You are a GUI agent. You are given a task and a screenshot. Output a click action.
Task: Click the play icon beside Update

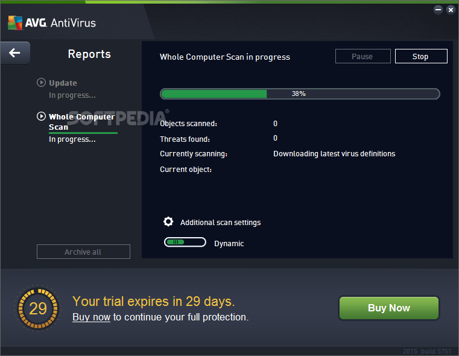tap(41, 83)
